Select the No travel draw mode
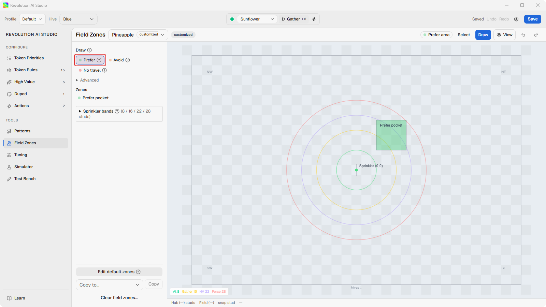The height and width of the screenshot is (307, 546). tap(92, 70)
